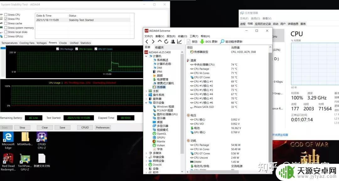Open 字体 fonts entry in the tree
The image size is (339, 181).
point(158,149)
